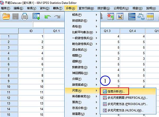Image resolution: width=159 pixels, height=117 pixels.
Task: Click the ALSCAL item icon
Action: 105,110
